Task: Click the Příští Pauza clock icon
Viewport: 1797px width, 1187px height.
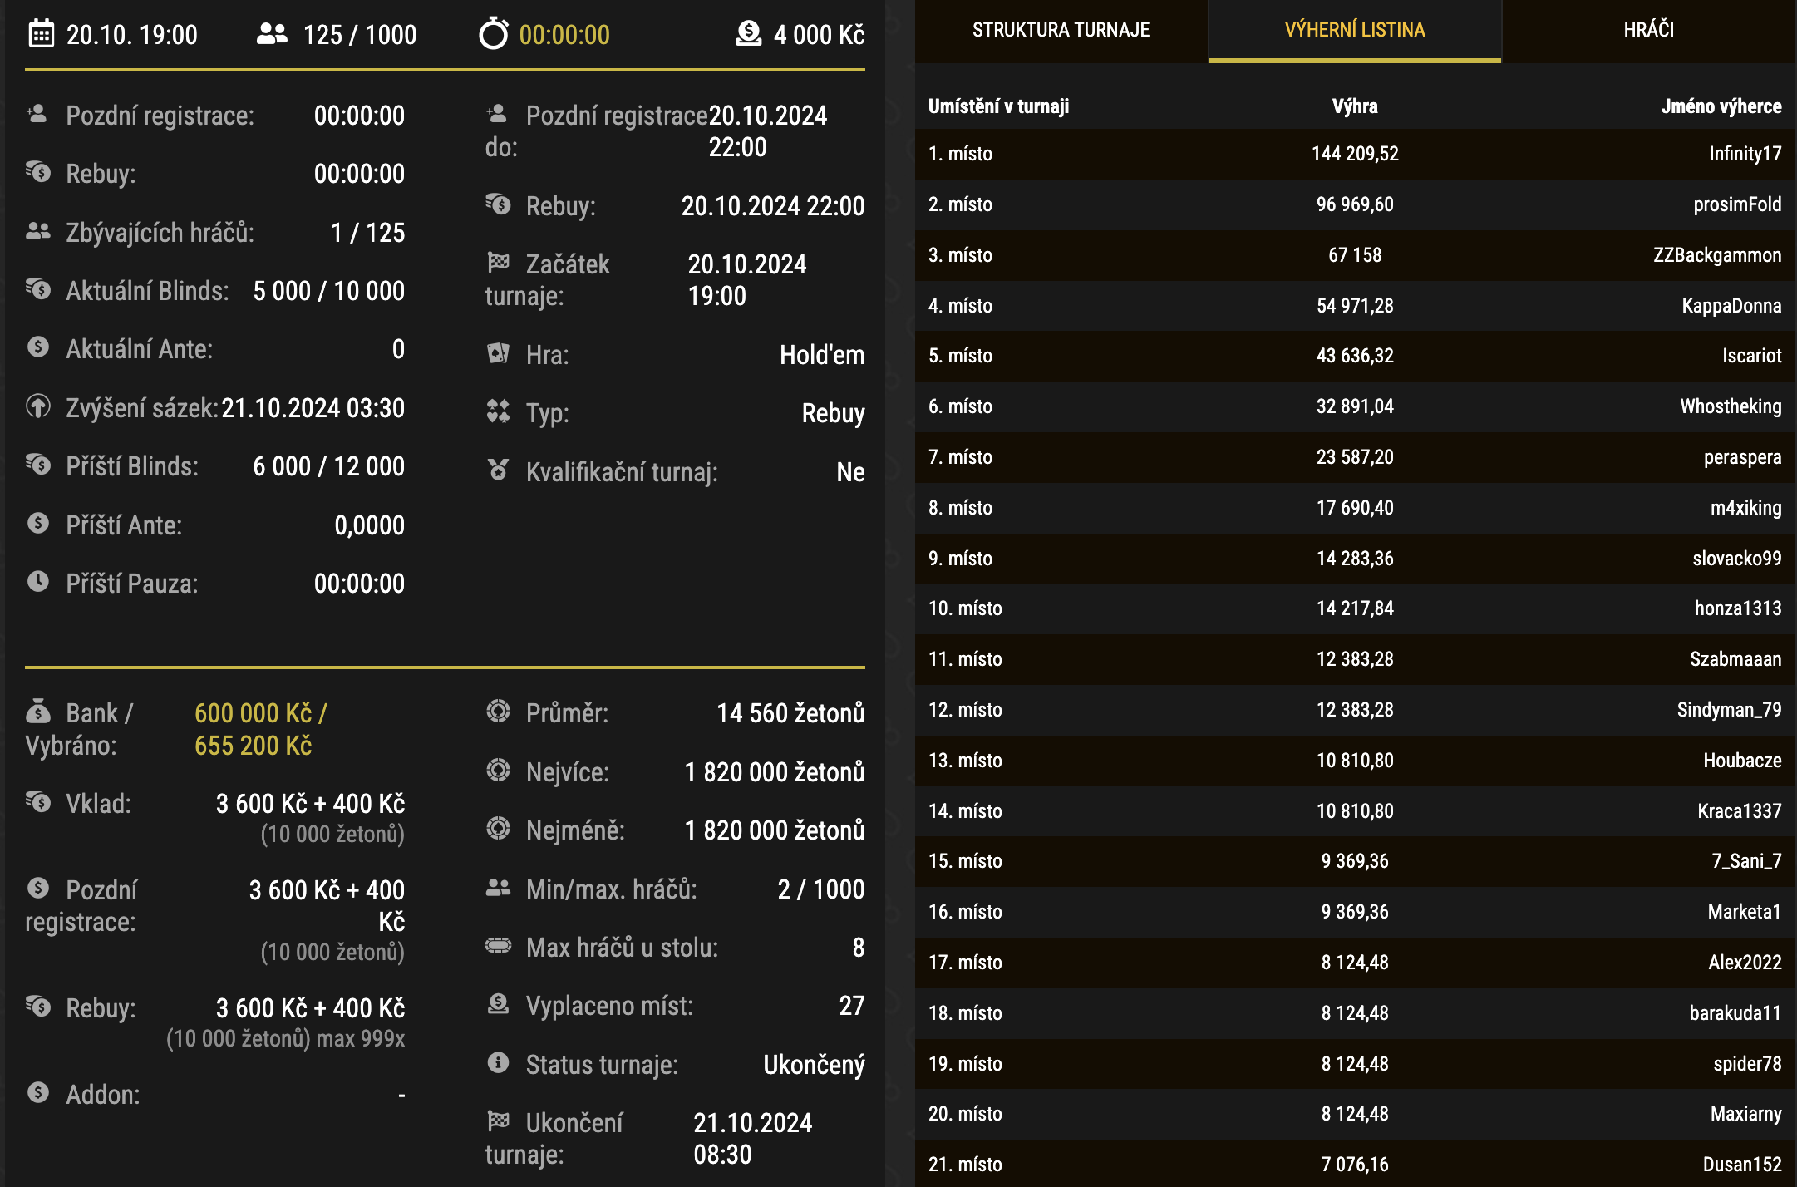Action: [x=37, y=582]
